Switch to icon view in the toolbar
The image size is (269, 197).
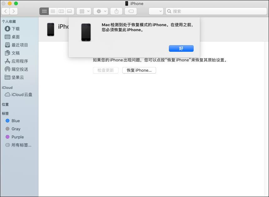click(44, 11)
